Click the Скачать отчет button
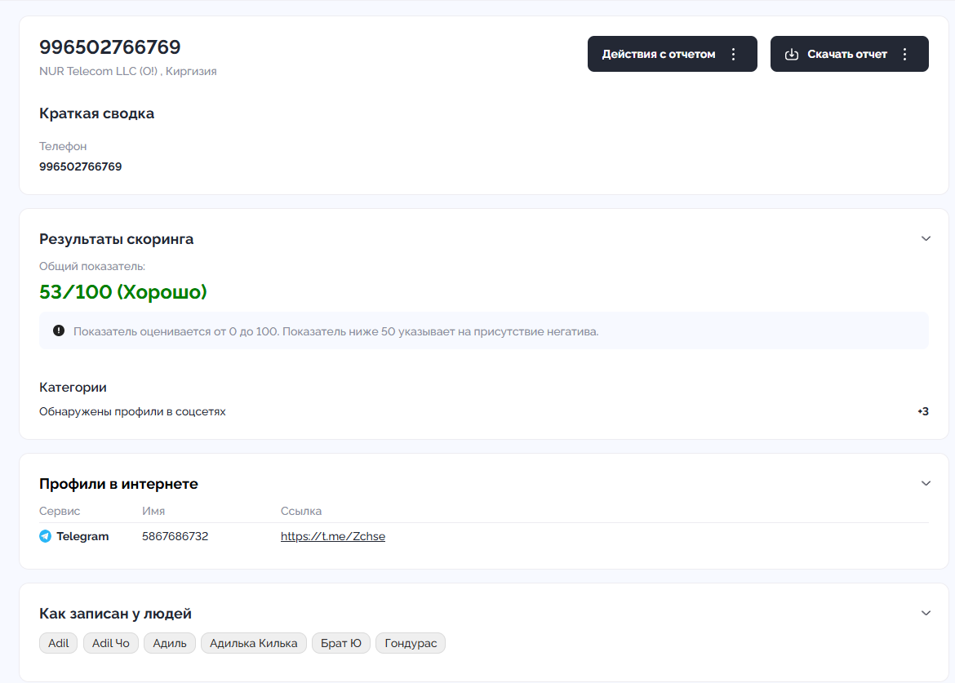 (x=849, y=54)
